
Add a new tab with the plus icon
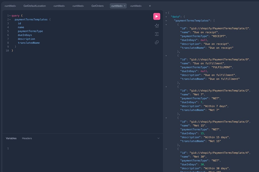click(150, 6)
